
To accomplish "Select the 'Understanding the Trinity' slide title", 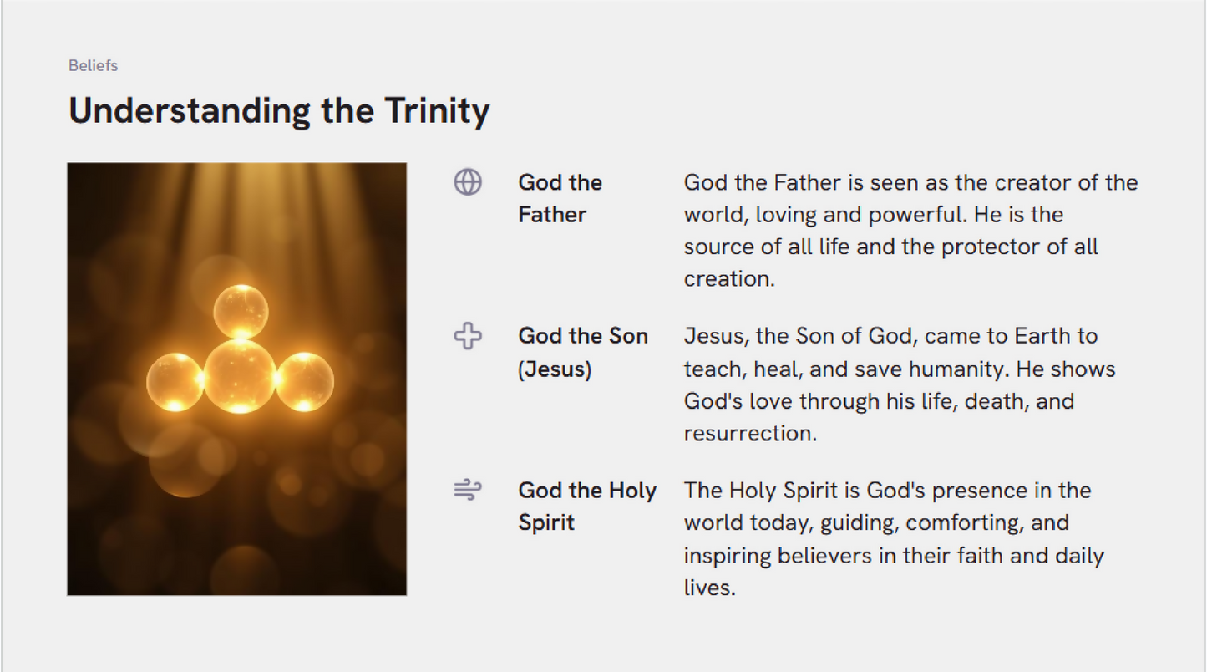I will (x=279, y=110).
